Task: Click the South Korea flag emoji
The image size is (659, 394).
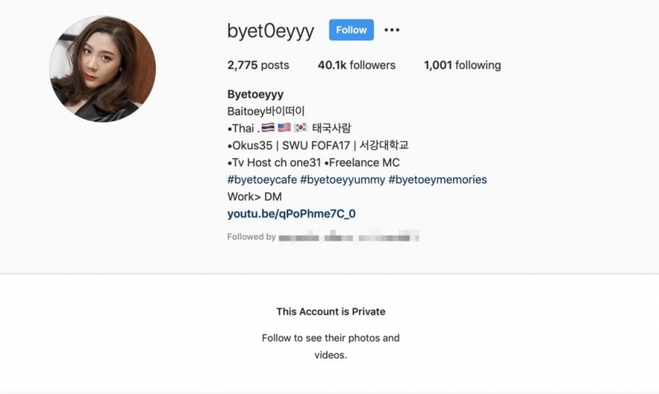Action: click(x=301, y=128)
